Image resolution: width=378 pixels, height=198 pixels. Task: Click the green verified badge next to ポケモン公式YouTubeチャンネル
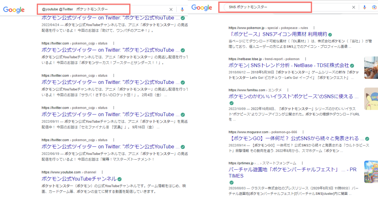pos(120,179)
